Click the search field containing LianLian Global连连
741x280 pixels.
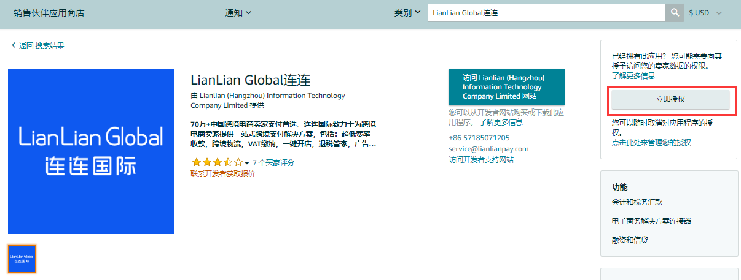[x=547, y=13]
